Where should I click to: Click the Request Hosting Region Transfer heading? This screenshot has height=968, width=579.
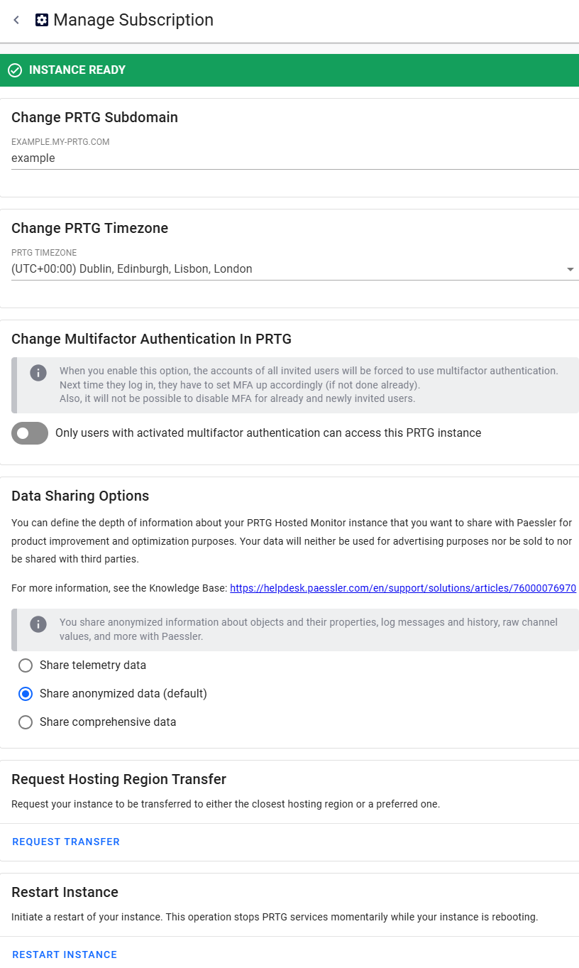118,779
